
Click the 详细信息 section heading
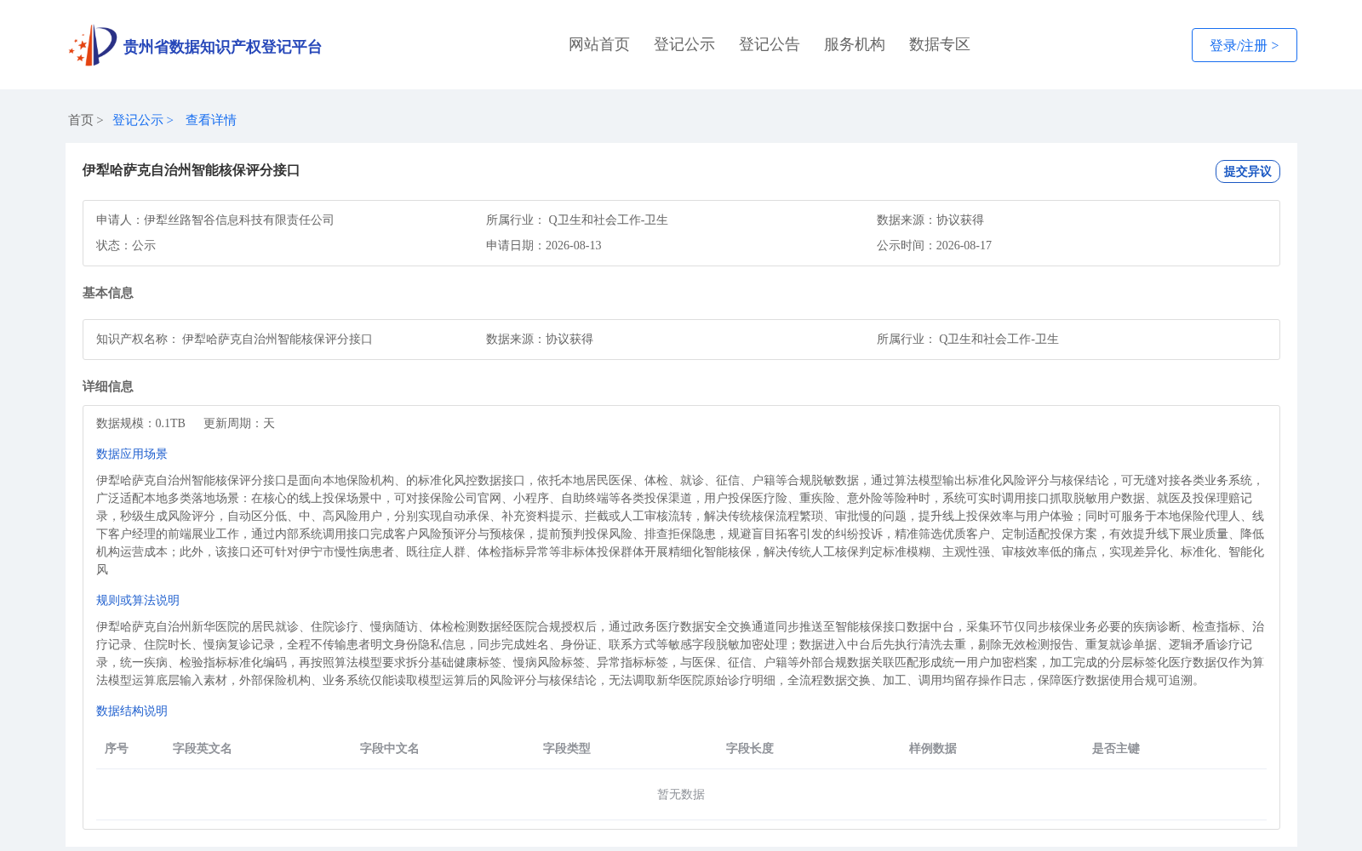pos(108,386)
